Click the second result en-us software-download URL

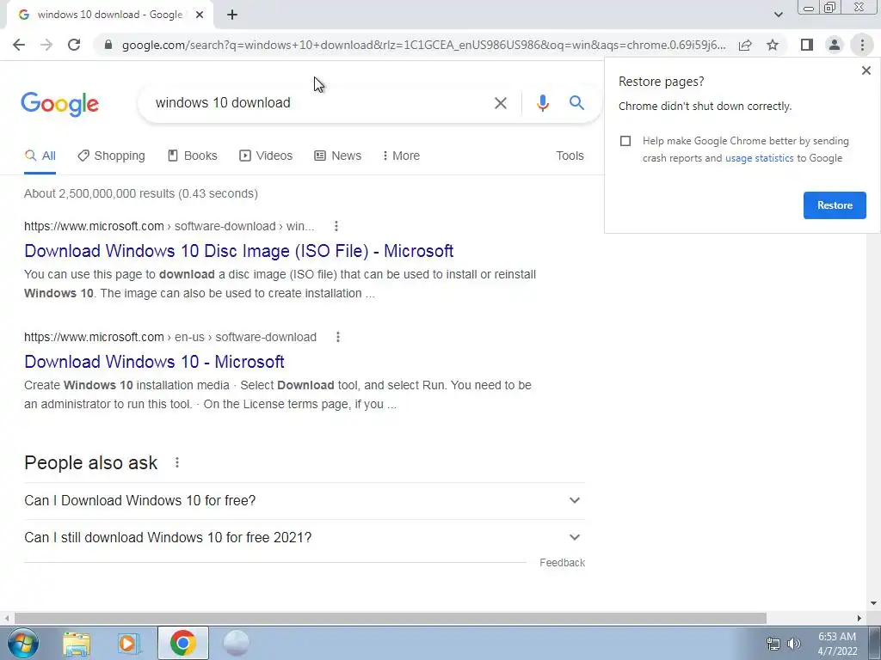[170, 337]
